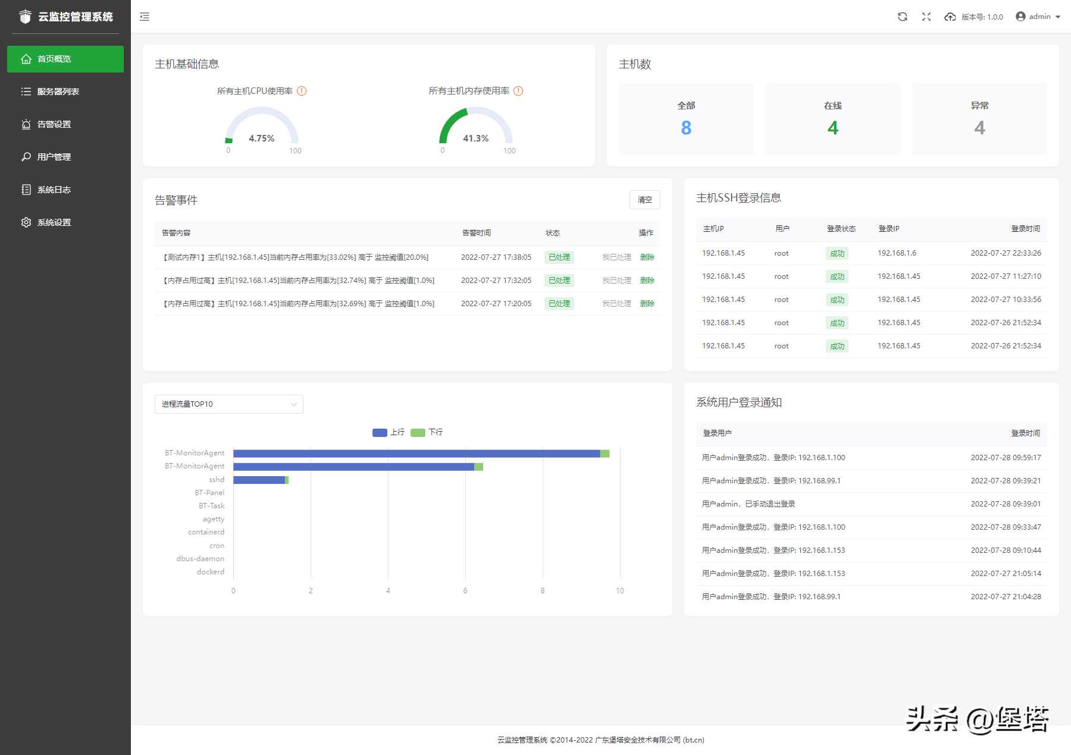Click the alarm icon beside 告警设置
Screen dimensions: 1071x755
pos(26,124)
